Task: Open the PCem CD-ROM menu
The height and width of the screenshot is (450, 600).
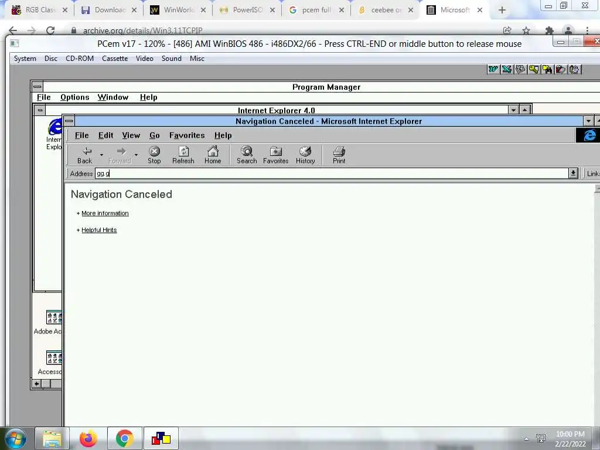Action: (80, 59)
